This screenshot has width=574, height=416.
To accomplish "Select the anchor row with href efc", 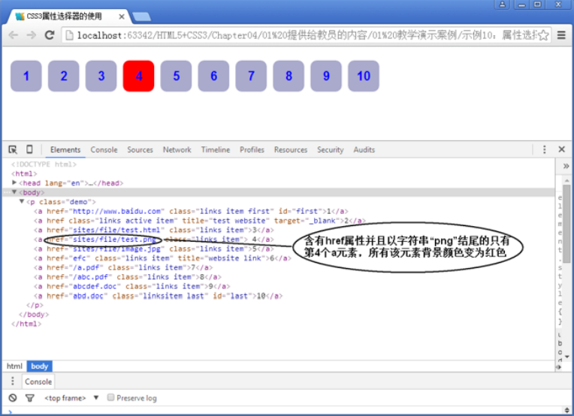I will click(162, 258).
